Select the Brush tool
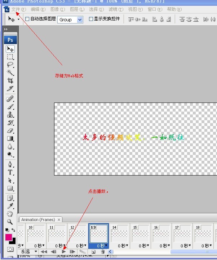Viewport: 217px width, 260px height. tap(10, 107)
